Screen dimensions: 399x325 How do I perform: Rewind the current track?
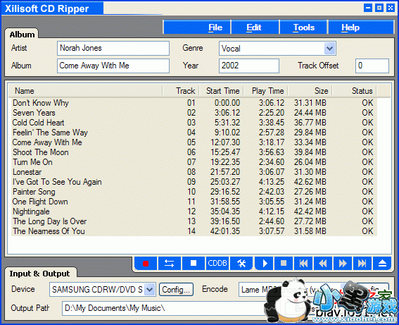[x=323, y=263]
